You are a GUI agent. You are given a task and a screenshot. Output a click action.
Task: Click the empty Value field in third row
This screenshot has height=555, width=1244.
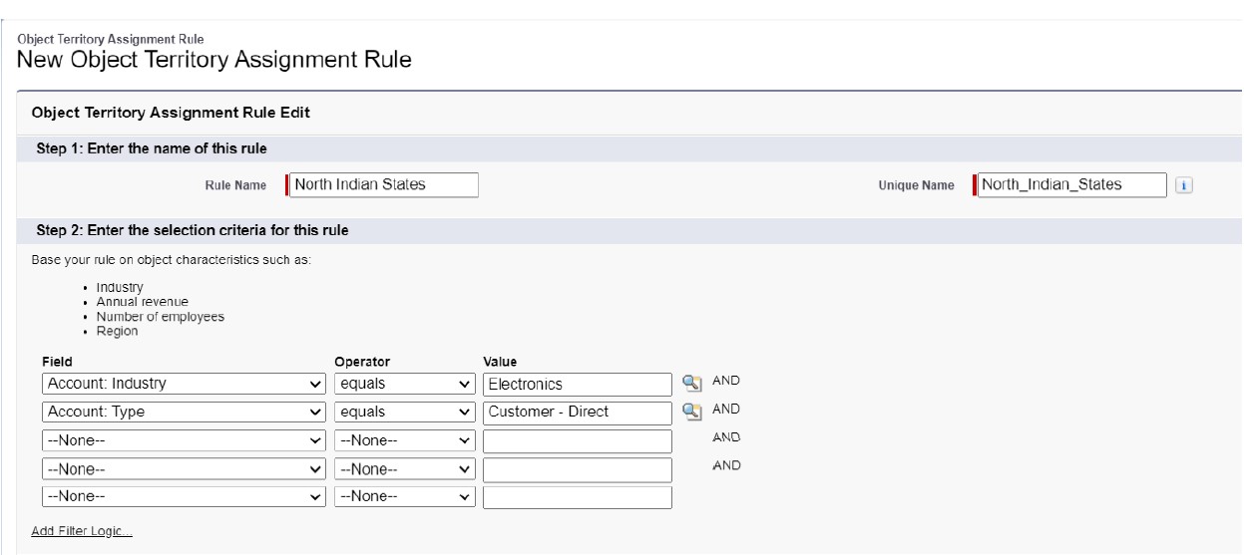577,440
